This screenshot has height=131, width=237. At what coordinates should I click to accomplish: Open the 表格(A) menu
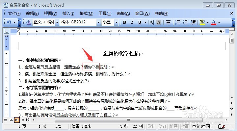pyautogui.click(x=123, y=13)
